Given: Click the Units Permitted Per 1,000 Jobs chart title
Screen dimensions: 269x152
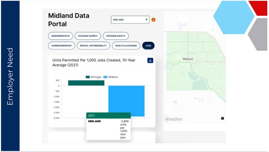Looking at the screenshot, I should tap(94, 62).
